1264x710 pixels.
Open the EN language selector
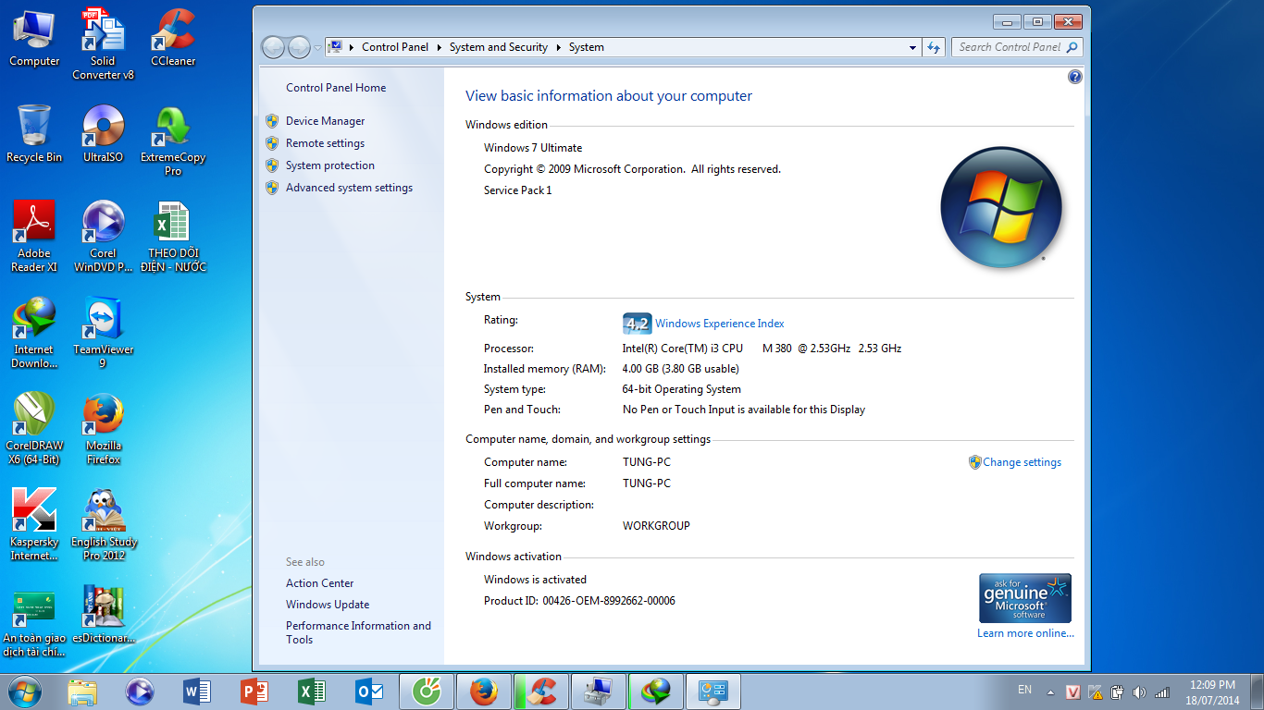(x=1024, y=690)
